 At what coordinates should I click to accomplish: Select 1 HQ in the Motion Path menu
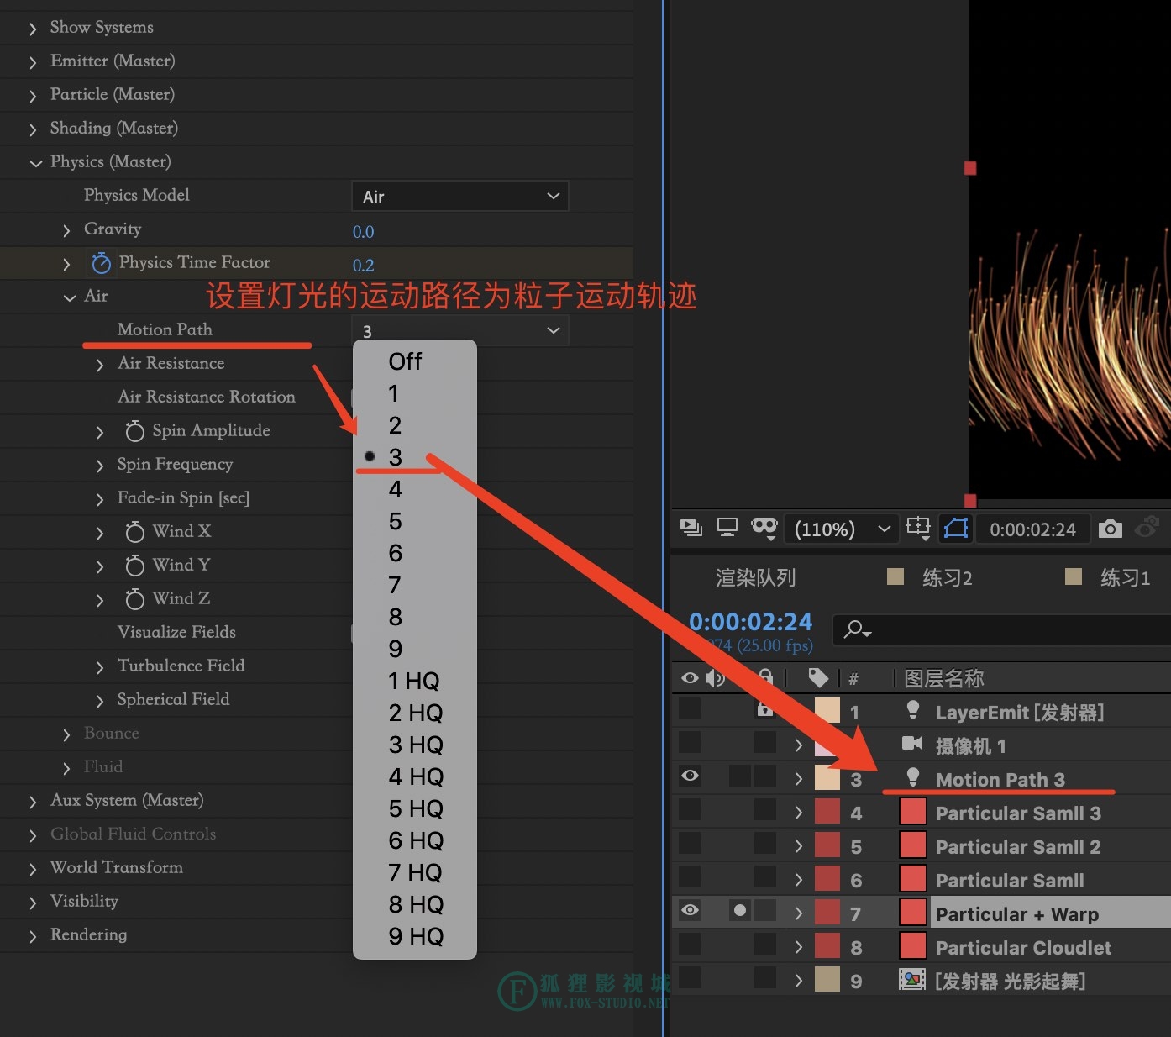point(415,681)
